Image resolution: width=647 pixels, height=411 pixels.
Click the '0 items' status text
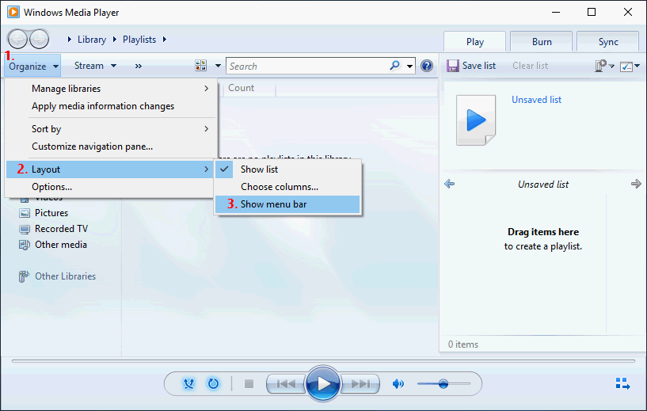(463, 344)
